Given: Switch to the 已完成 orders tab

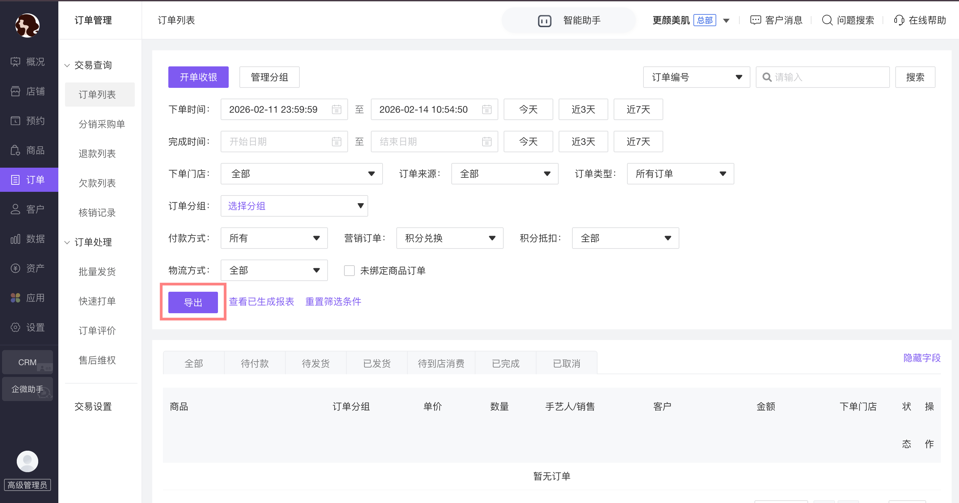Looking at the screenshot, I should click(x=505, y=364).
